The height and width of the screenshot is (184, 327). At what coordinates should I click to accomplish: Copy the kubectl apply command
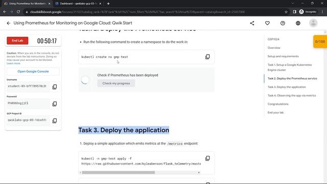(x=207, y=158)
